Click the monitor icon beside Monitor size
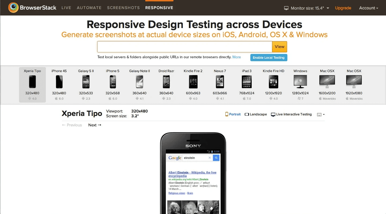This screenshot has height=214, width=386. point(286,8)
